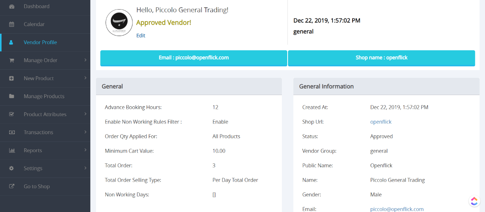Viewport: 485px width, 212px height.
Task: Click the Go to Shop external-link icon
Action: tap(12, 186)
